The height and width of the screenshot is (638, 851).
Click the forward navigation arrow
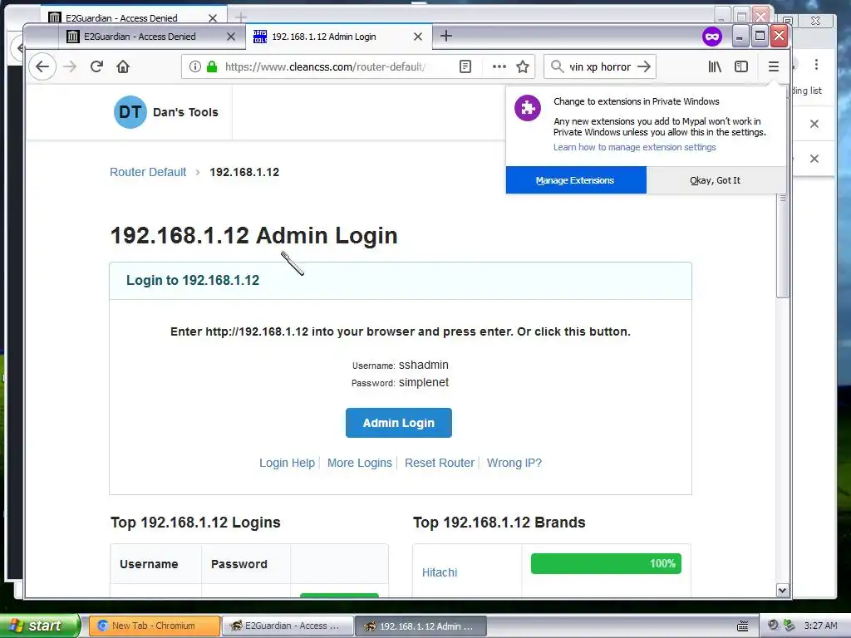[x=70, y=66]
